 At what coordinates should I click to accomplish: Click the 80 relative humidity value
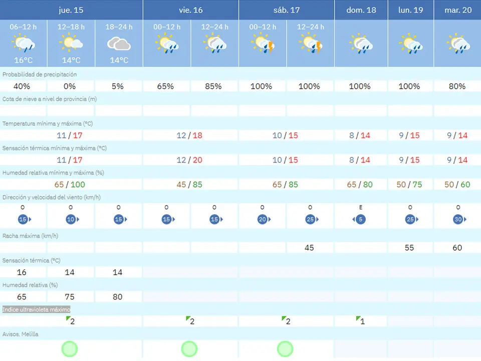coord(118,297)
